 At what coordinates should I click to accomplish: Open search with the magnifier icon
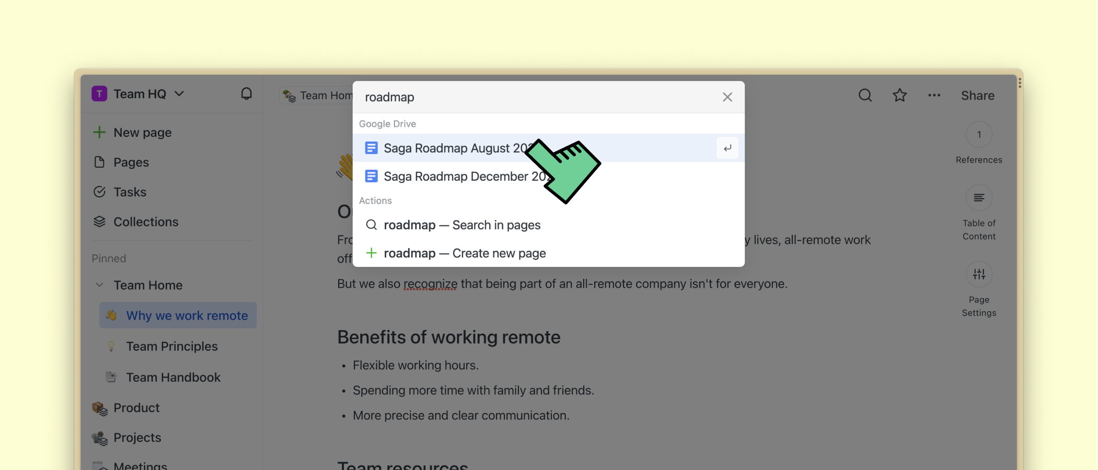[x=865, y=95]
